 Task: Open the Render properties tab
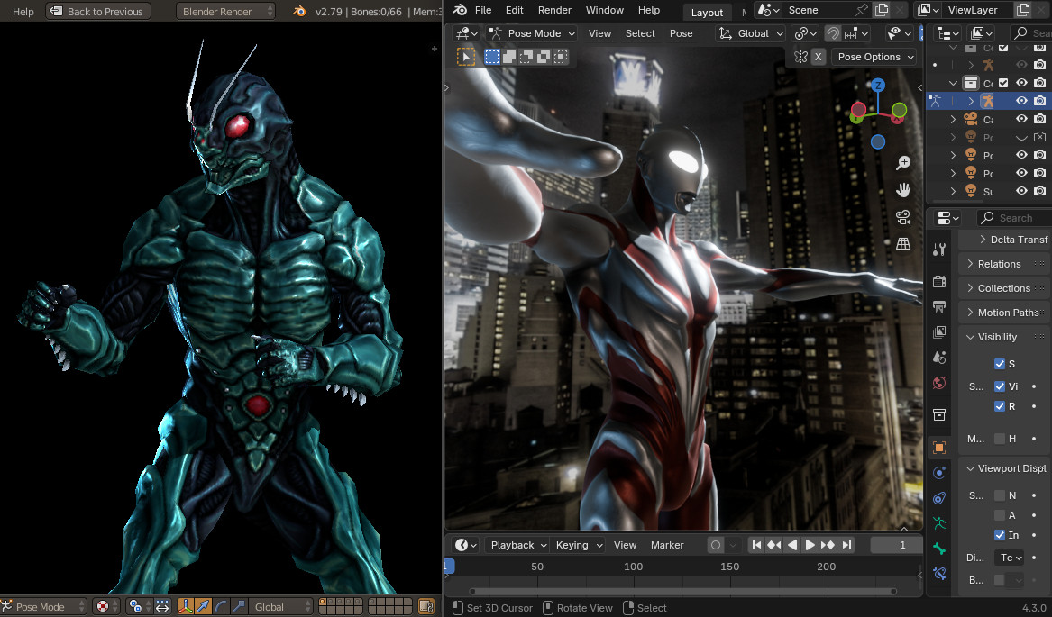click(x=939, y=282)
